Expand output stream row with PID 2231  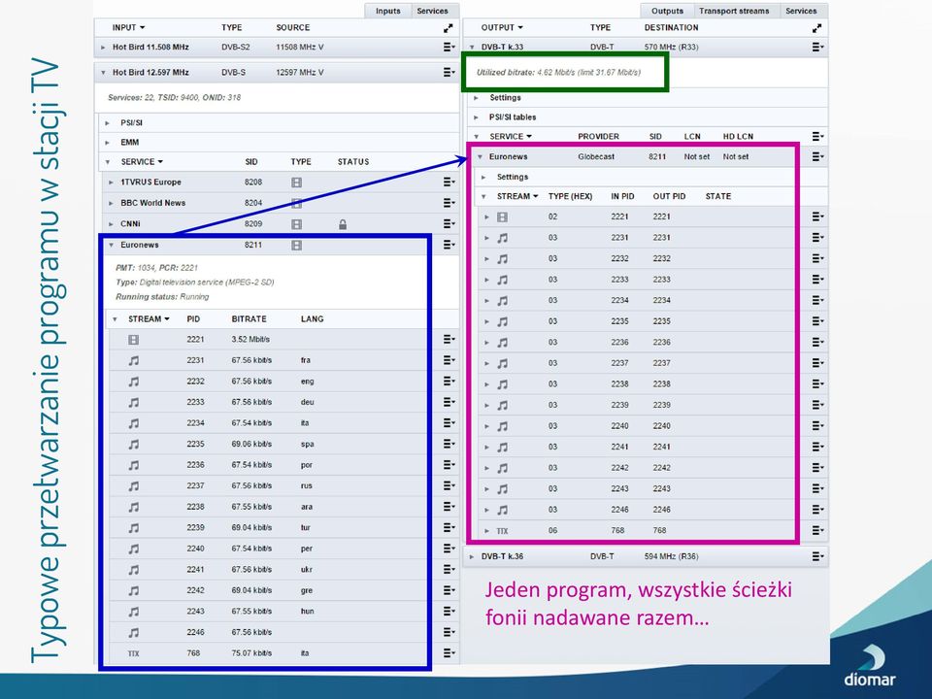486,238
